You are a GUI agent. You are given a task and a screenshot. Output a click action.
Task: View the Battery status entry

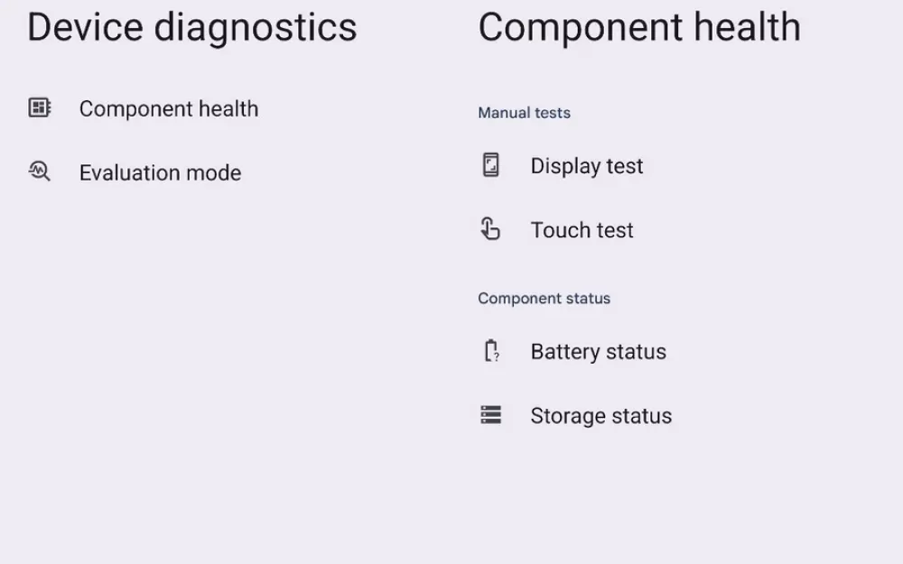tap(599, 351)
